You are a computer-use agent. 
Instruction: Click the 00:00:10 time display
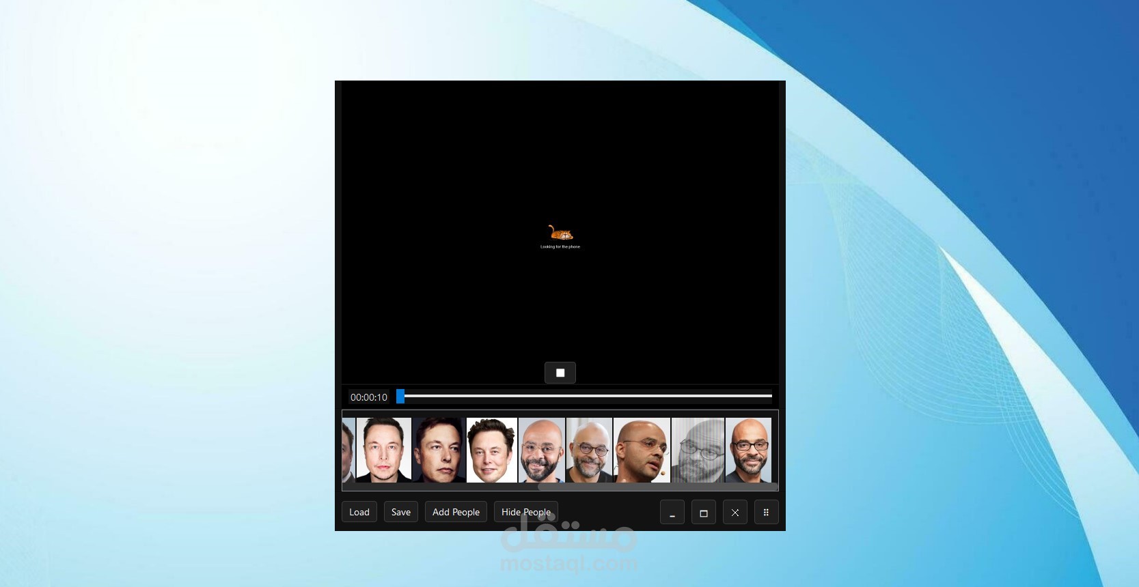click(369, 397)
